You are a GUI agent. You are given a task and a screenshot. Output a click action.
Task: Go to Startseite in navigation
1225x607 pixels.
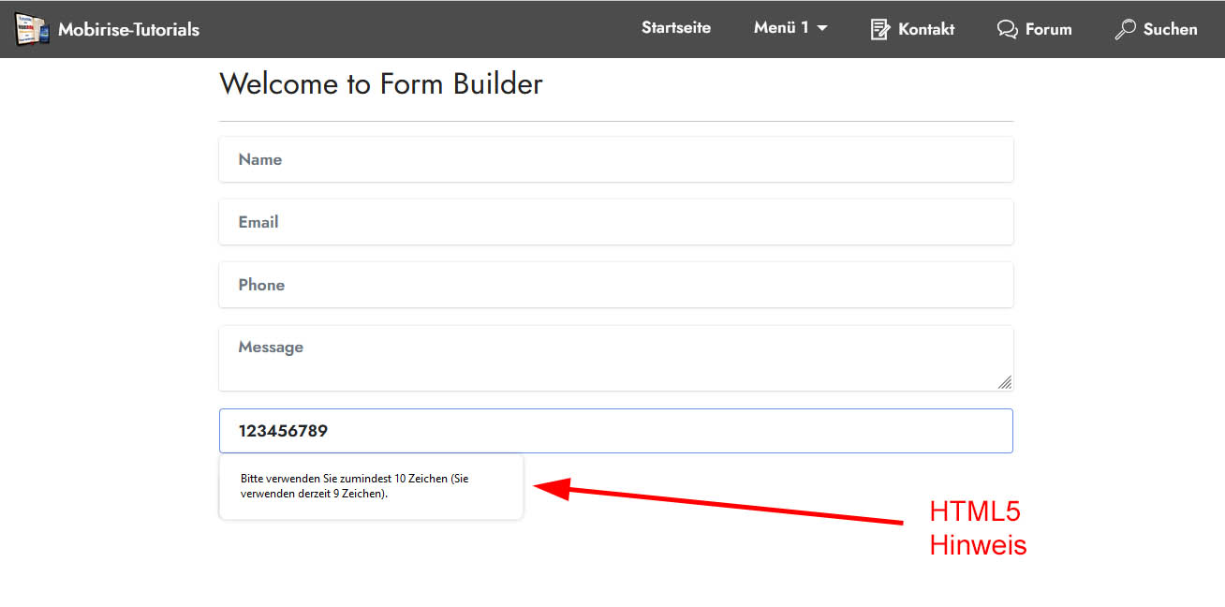(x=676, y=28)
